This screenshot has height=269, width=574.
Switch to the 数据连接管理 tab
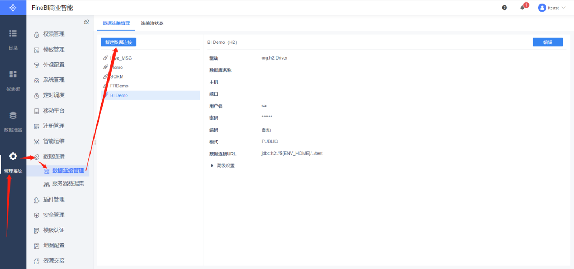point(116,23)
